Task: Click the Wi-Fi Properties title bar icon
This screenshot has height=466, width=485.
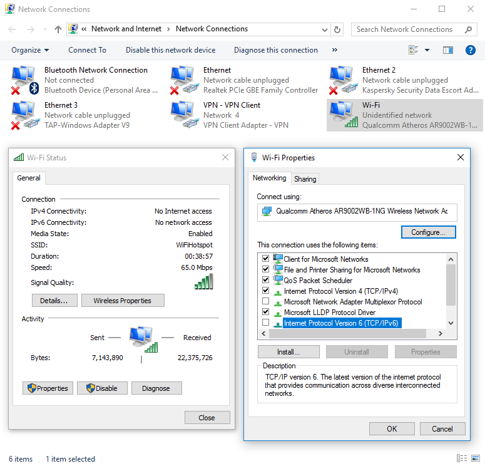Action: coord(254,157)
